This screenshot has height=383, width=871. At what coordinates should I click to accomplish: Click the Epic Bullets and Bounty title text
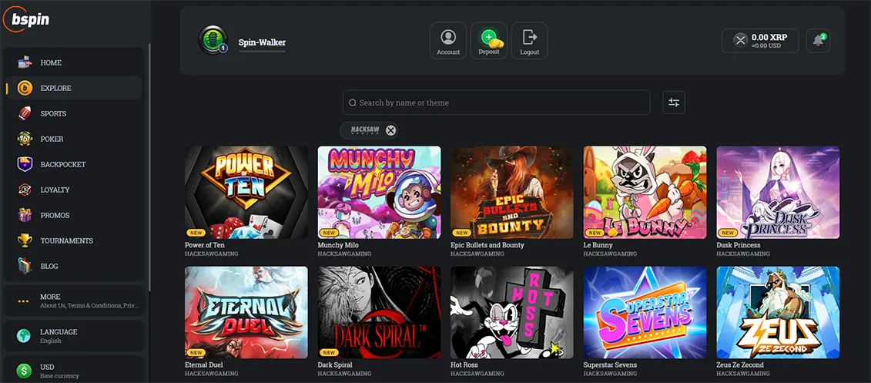(487, 245)
